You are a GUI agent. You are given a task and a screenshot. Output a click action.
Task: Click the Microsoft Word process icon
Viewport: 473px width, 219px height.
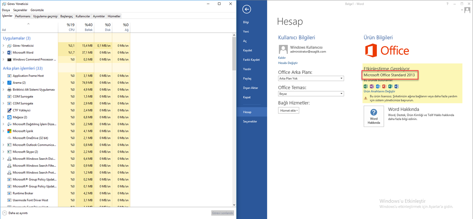click(9, 53)
